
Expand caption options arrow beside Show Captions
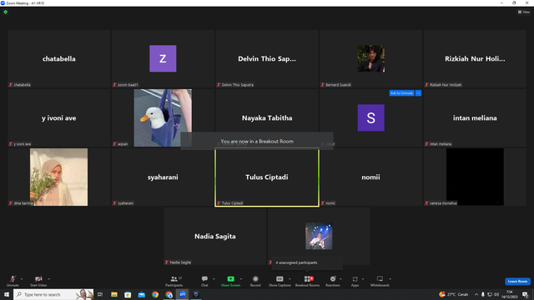(290, 279)
